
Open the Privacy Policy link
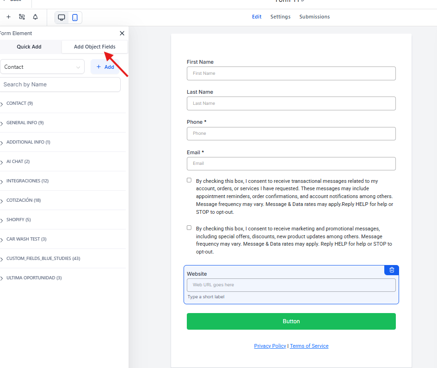tap(270, 346)
